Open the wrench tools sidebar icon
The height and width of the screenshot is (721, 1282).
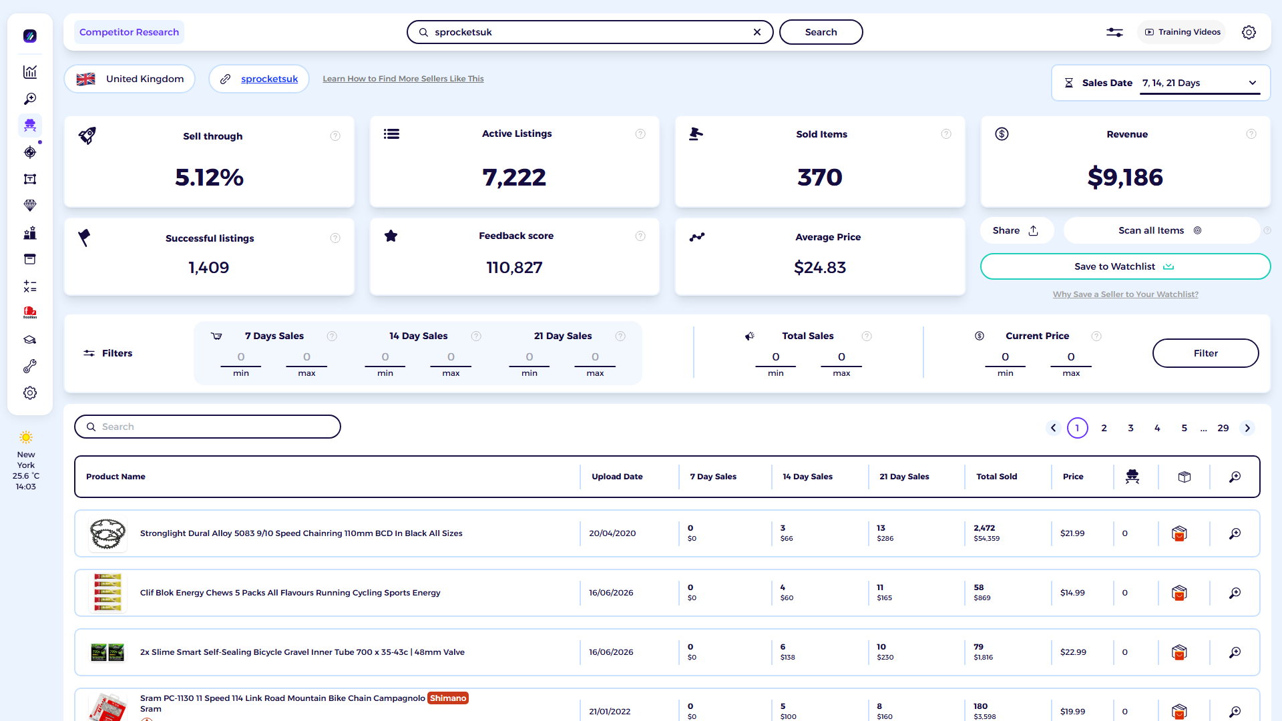pos(30,367)
